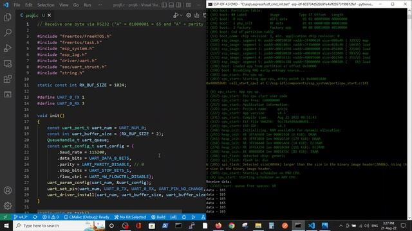412x231 pixels.
Task: Switch to the terminal taskbar icon
Action: (x=298, y=226)
